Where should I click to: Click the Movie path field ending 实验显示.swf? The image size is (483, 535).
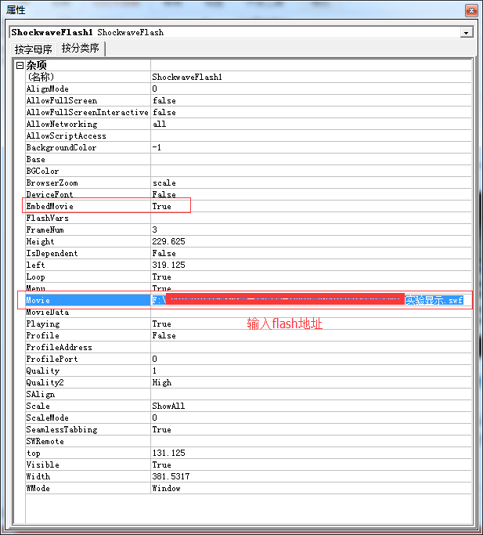click(311, 300)
